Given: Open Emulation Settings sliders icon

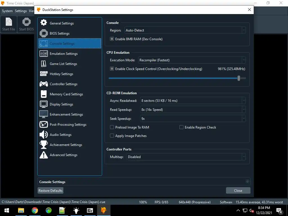Looking at the screenshot, I should point(44,53).
